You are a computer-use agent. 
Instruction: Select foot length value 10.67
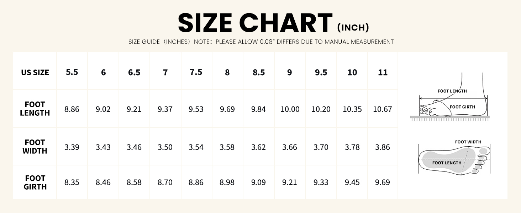coord(383,109)
